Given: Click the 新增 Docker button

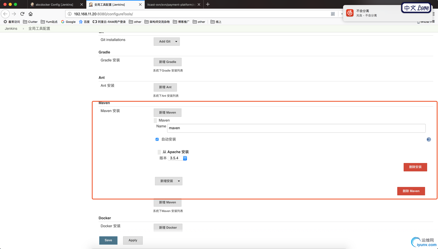Looking at the screenshot, I should click(168, 228).
